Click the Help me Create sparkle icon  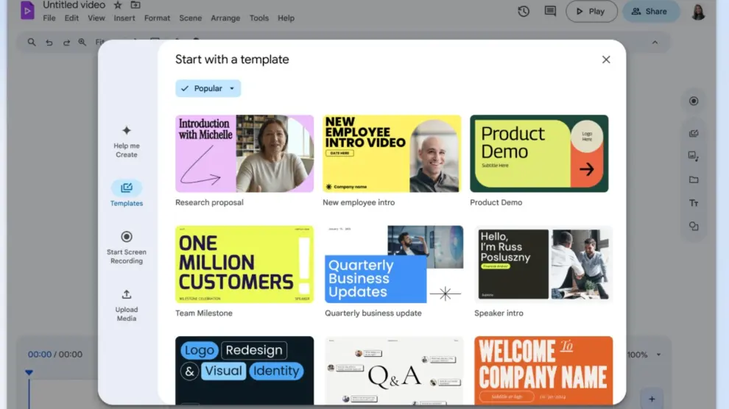[127, 131]
